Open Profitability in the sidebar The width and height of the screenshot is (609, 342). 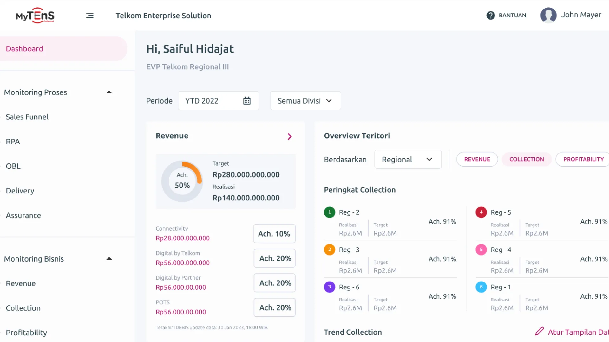coord(26,333)
